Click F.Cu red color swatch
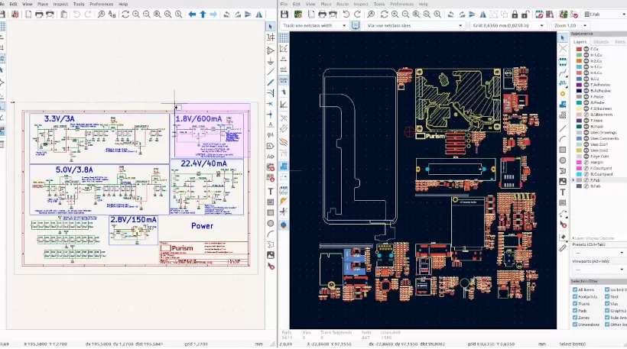The image size is (627, 349). pyautogui.click(x=579, y=49)
